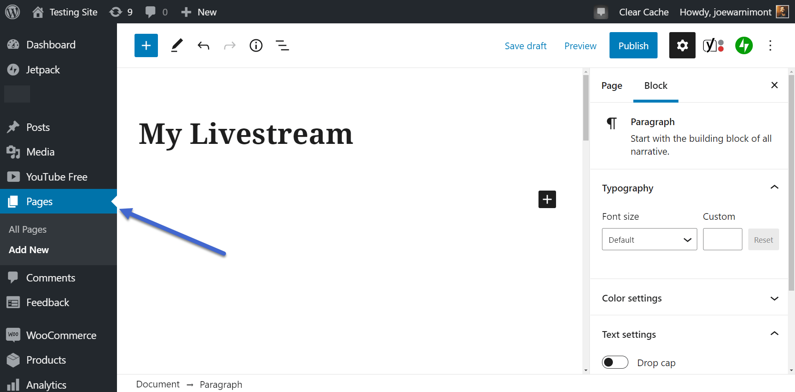Viewport: 795px width, 392px height.
Task: Open the content Details info icon
Action: 256,45
